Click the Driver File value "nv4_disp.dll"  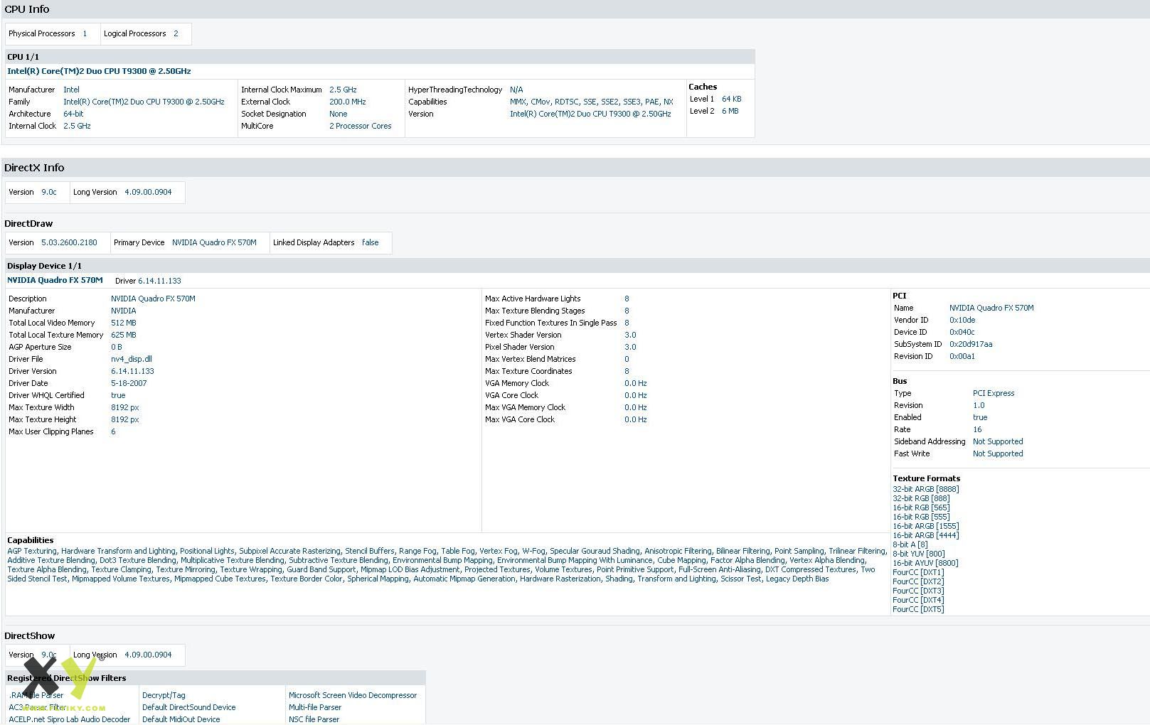pos(131,359)
